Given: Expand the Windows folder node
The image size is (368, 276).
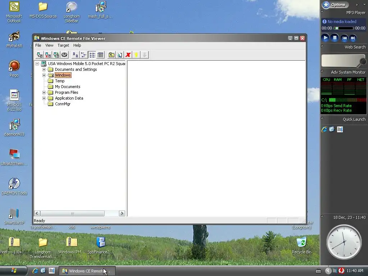Looking at the screenshot, I should click(x=44, y=75).
